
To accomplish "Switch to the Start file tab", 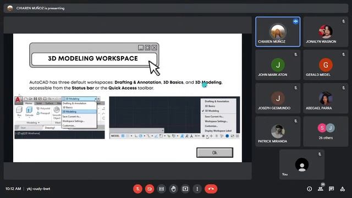I will [x=23, y=128].
